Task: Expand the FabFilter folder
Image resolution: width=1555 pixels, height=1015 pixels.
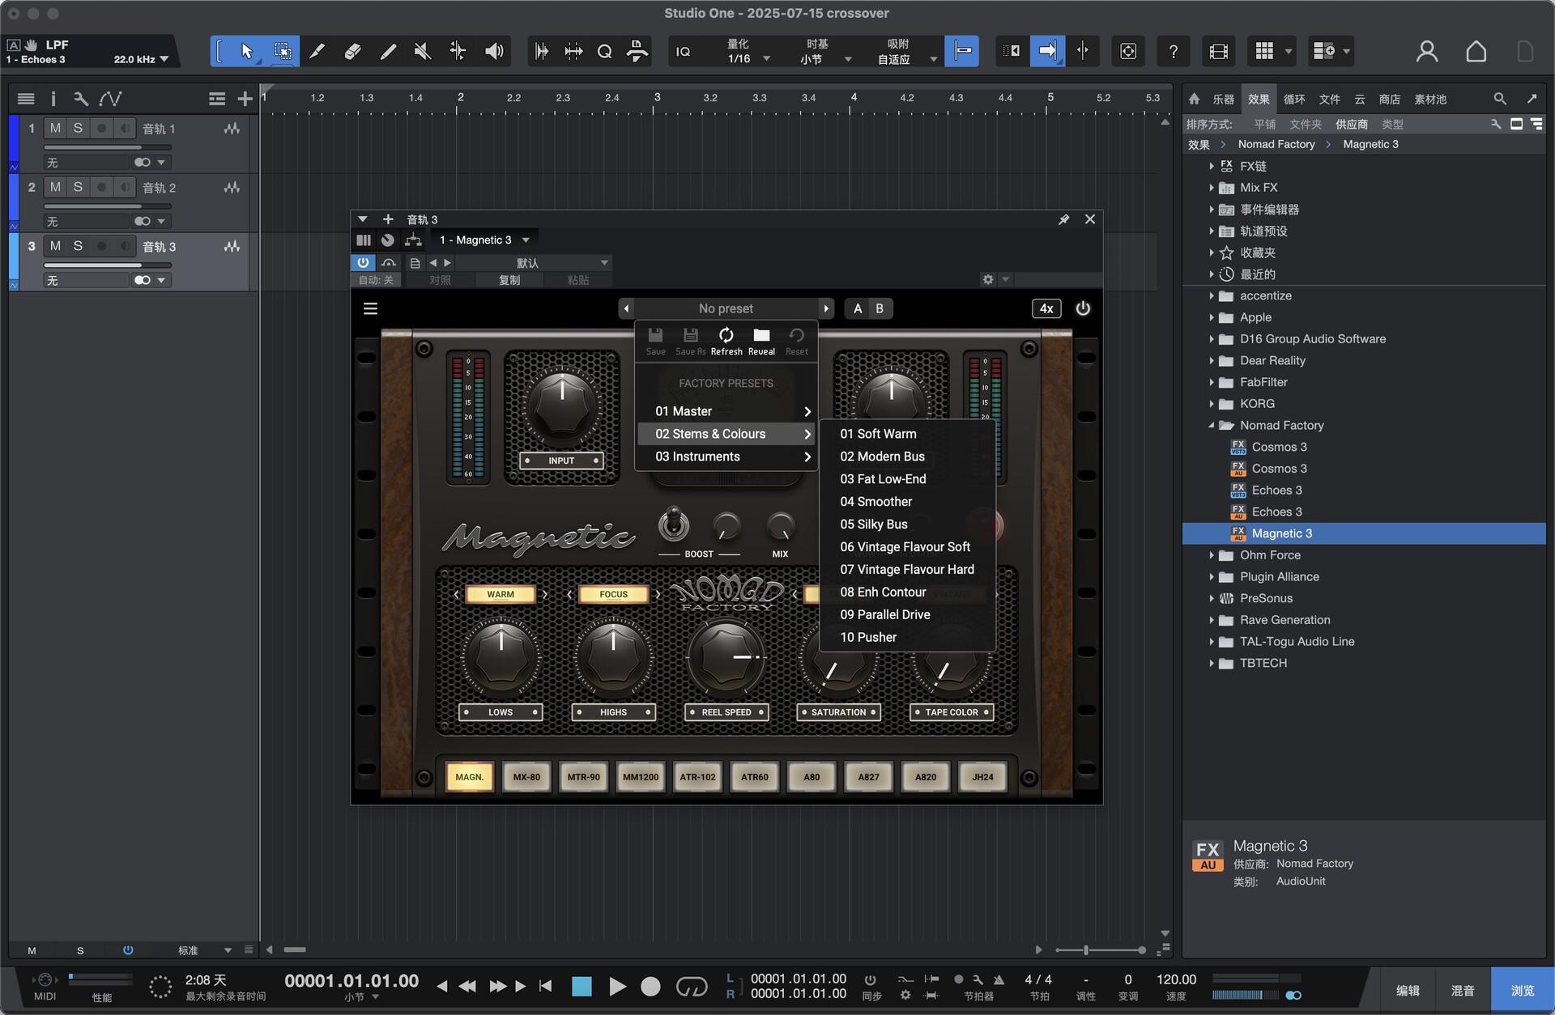Action: click(1212, 382)
